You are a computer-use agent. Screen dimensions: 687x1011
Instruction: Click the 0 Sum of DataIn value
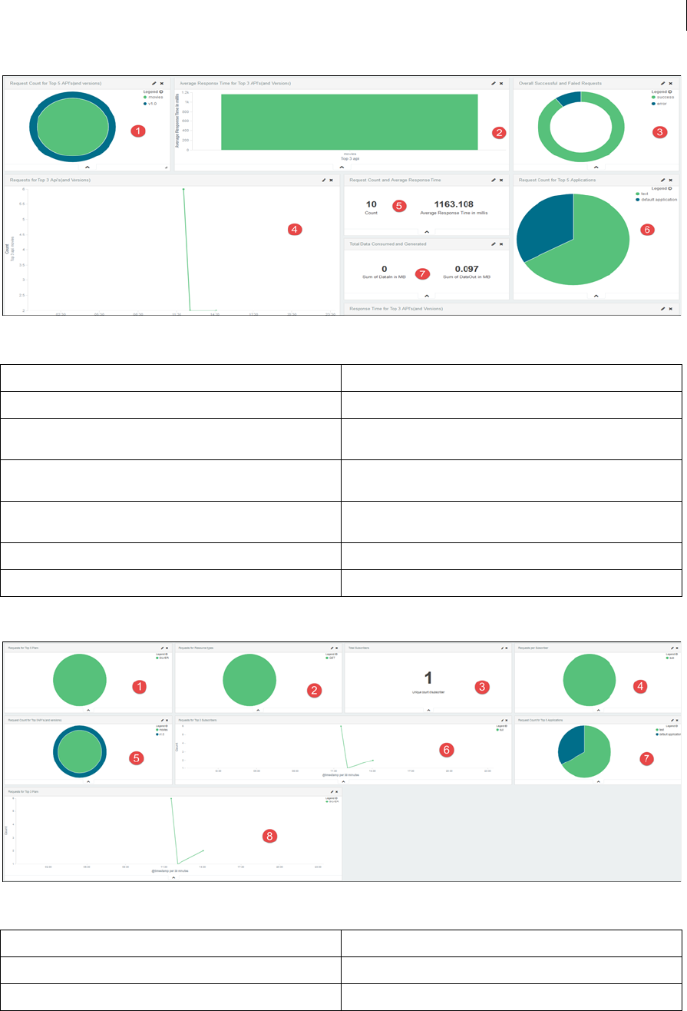pyautogui.click(x=384, y=269)
